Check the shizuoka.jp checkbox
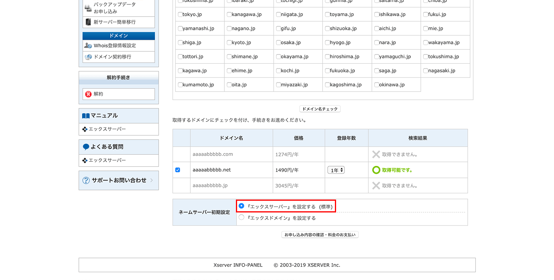The image size is (554, 280). tap(327, 29)
